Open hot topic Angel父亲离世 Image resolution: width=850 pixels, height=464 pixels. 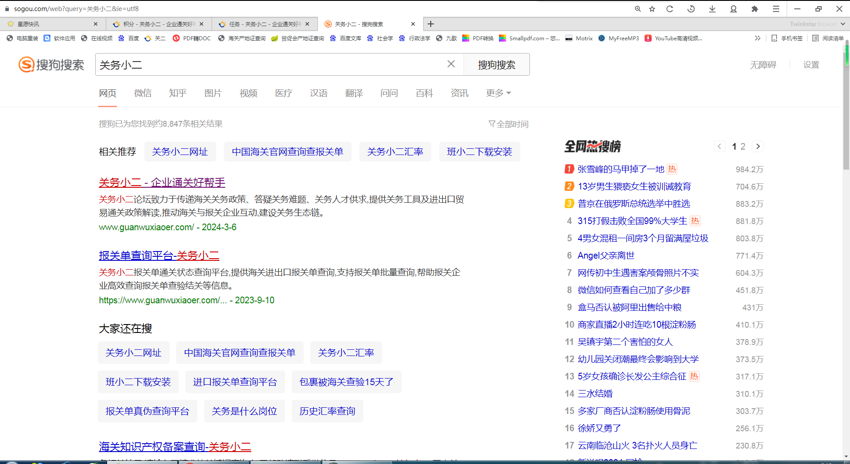pos(606,255)
